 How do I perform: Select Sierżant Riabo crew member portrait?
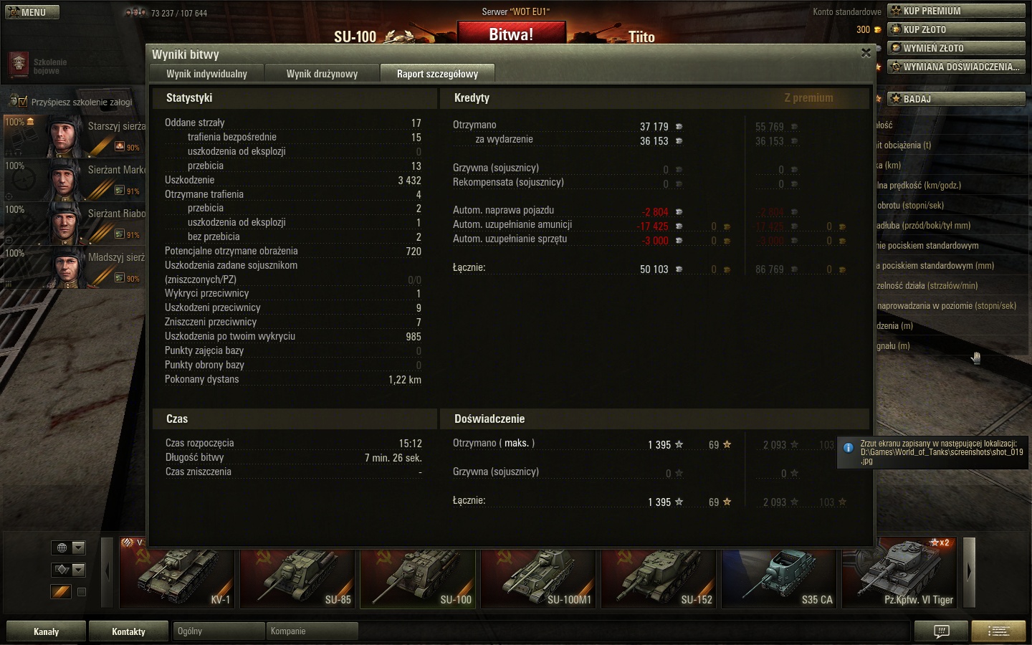pos(64,223)
